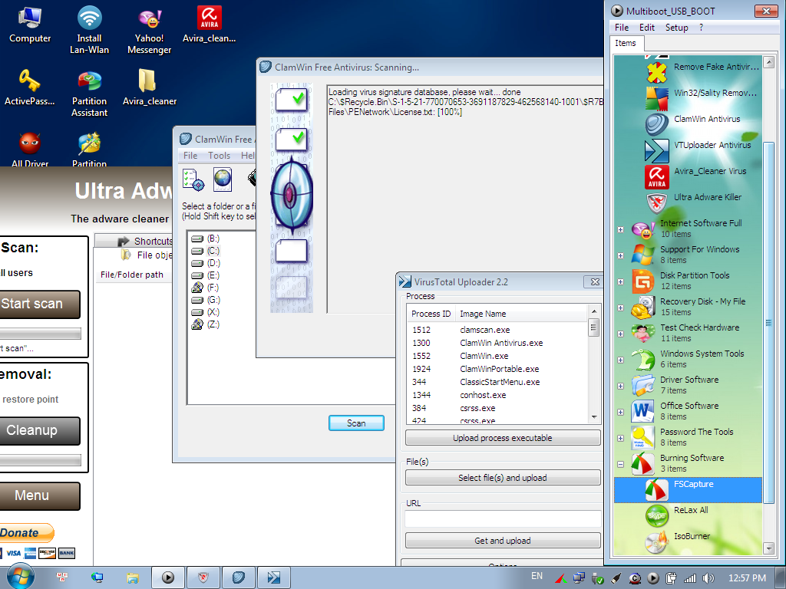Click Image Name column header
Screen dimensions: 786x589
[521, 314]
